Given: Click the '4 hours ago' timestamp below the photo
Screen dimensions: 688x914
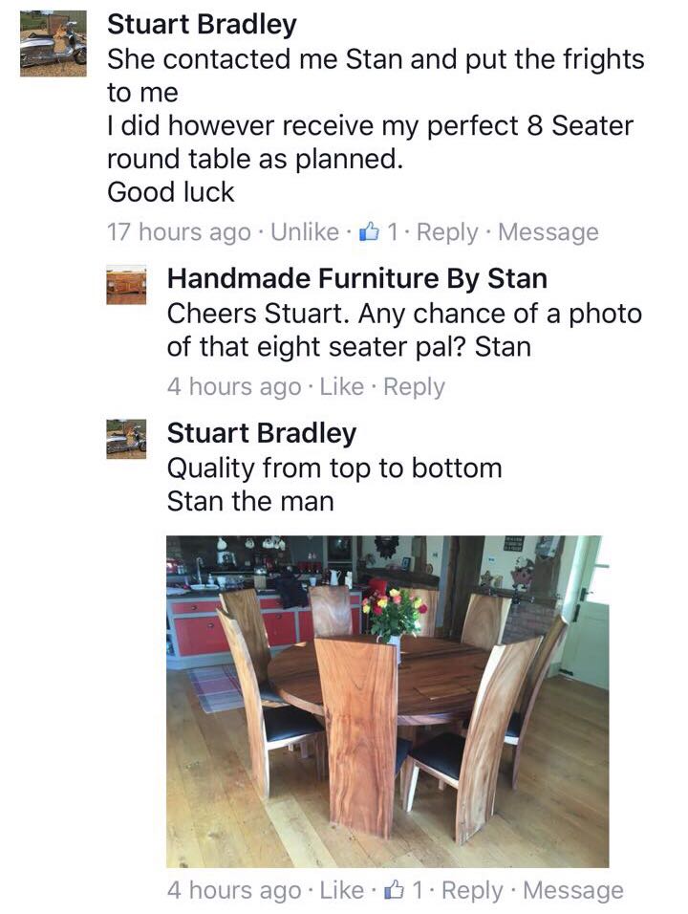Looking at the screenshot, I should tap(234, 890).
